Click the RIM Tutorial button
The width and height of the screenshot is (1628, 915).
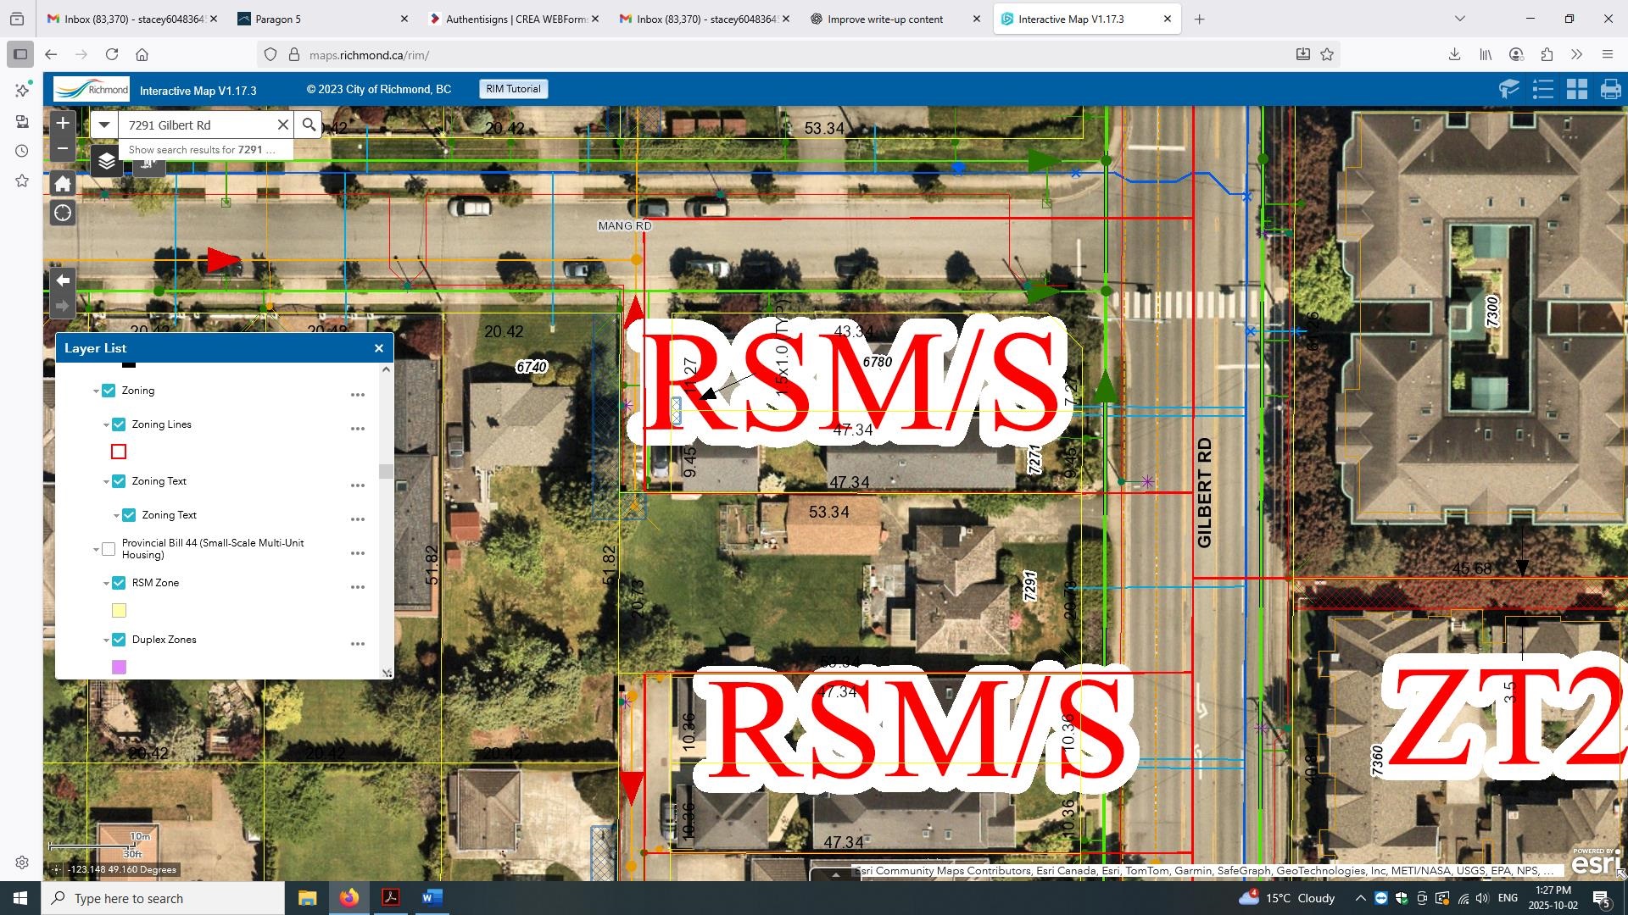tap(513, 89)
